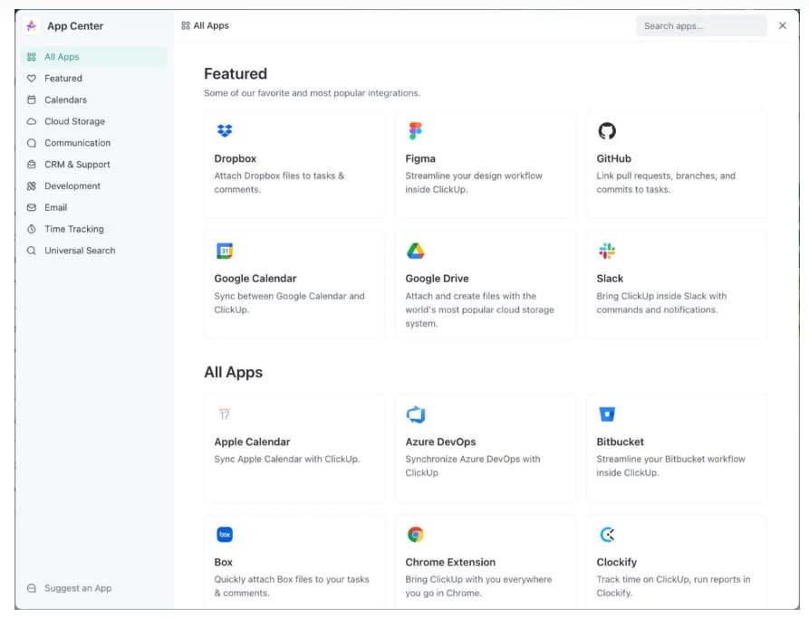Open Time Tracking category

(94, 229)
